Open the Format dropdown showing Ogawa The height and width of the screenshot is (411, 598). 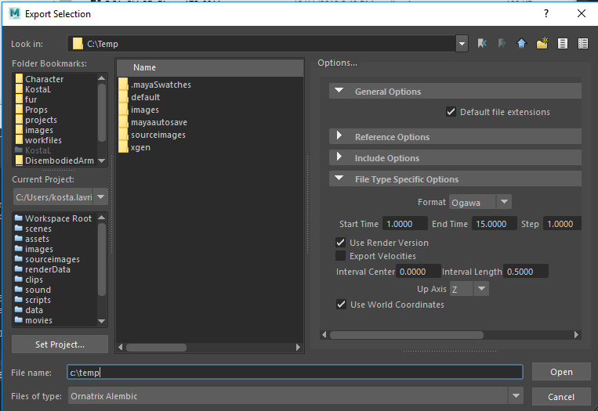tap(480, 202)
